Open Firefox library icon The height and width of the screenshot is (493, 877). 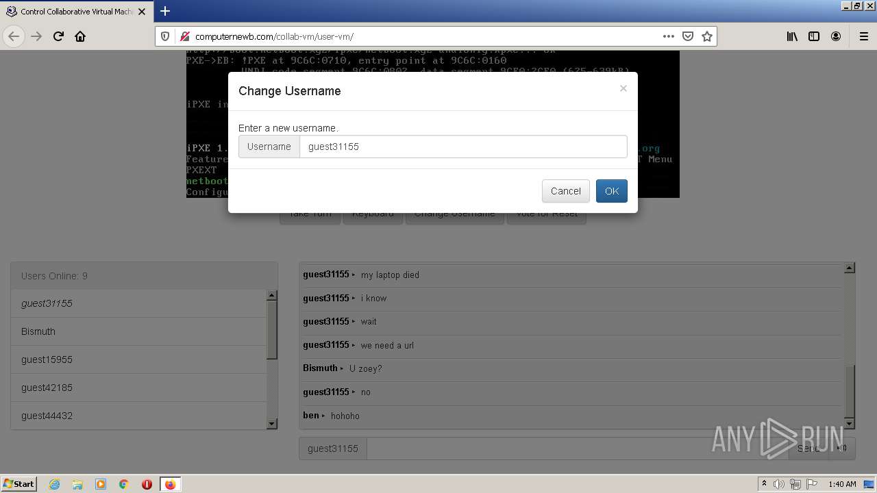tap(792, 36)
